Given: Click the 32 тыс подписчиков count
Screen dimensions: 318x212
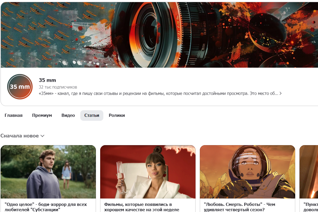Looking at the screenshot, I should coord(58,87).
